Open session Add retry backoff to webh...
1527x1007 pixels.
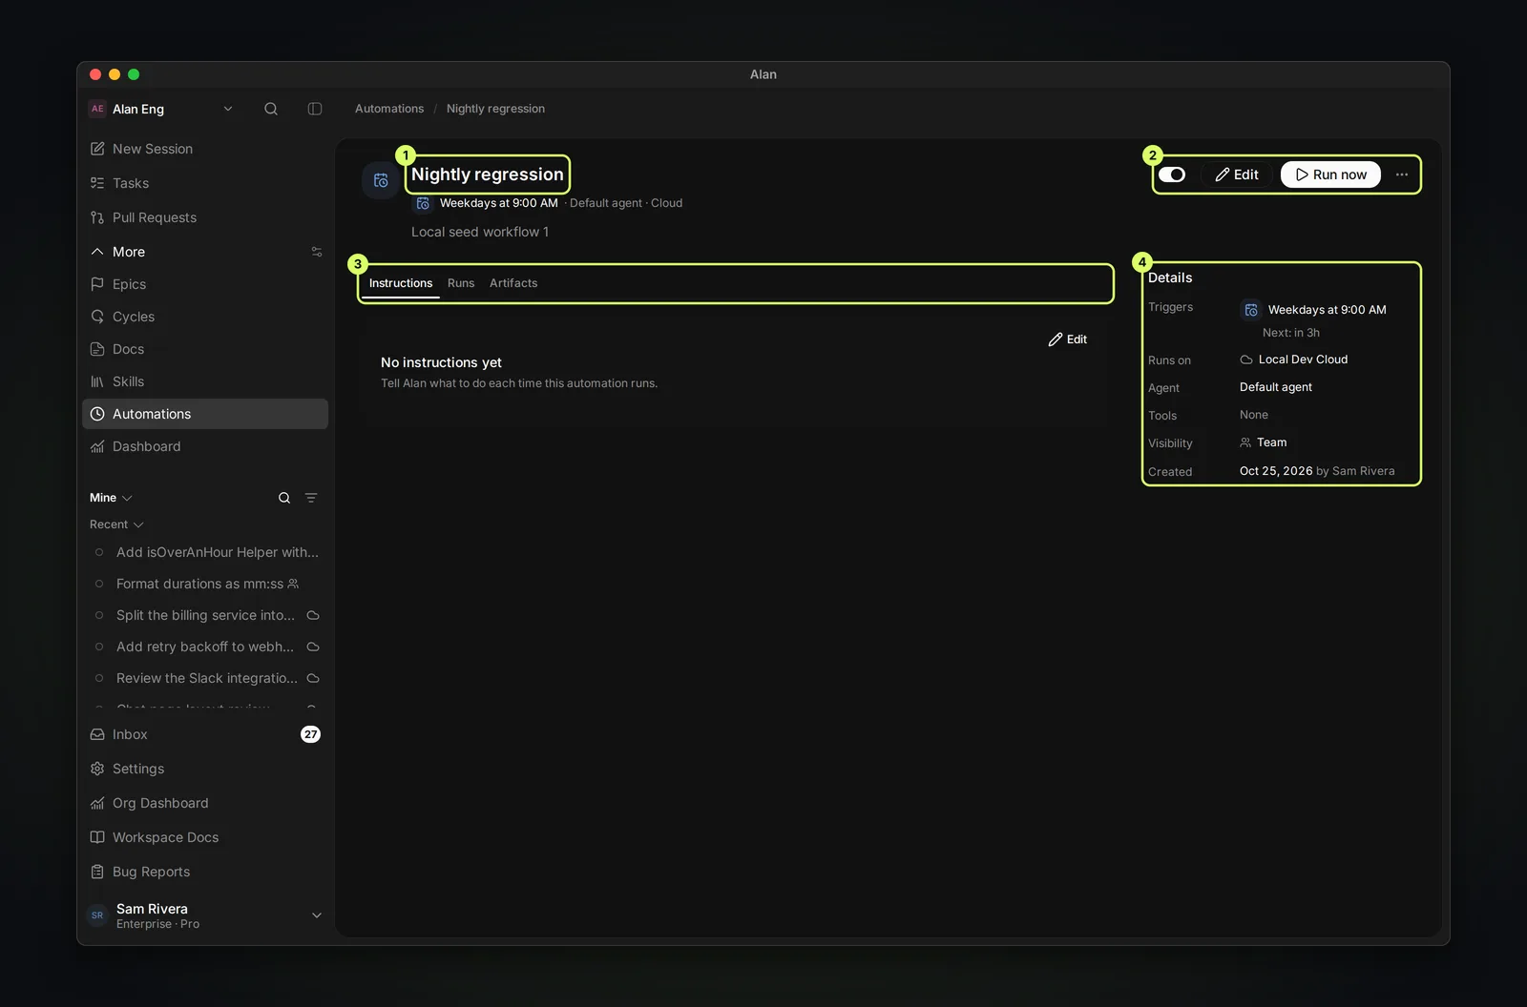pos(205,647)
